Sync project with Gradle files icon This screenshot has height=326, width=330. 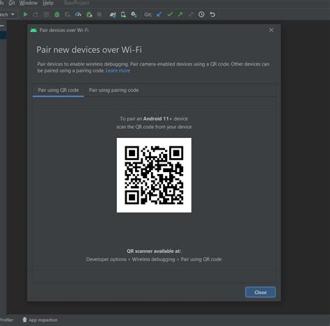click(113, 15)
